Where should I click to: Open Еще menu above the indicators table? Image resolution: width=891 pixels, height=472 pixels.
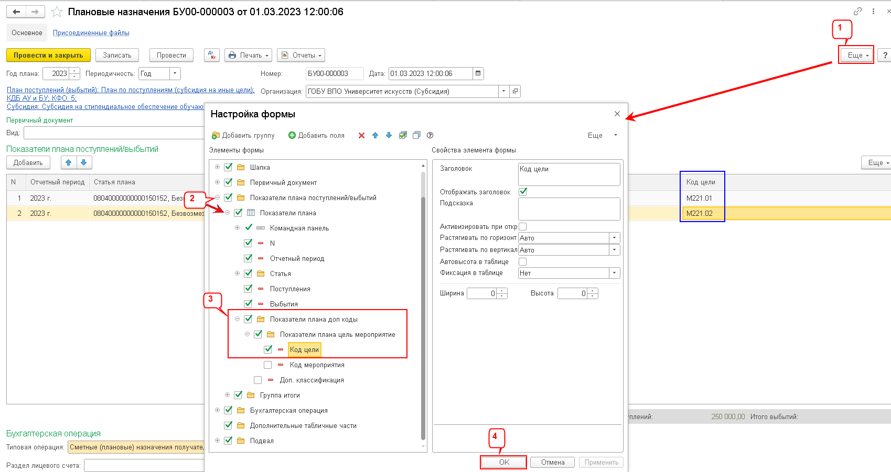(x=877, y=162)
